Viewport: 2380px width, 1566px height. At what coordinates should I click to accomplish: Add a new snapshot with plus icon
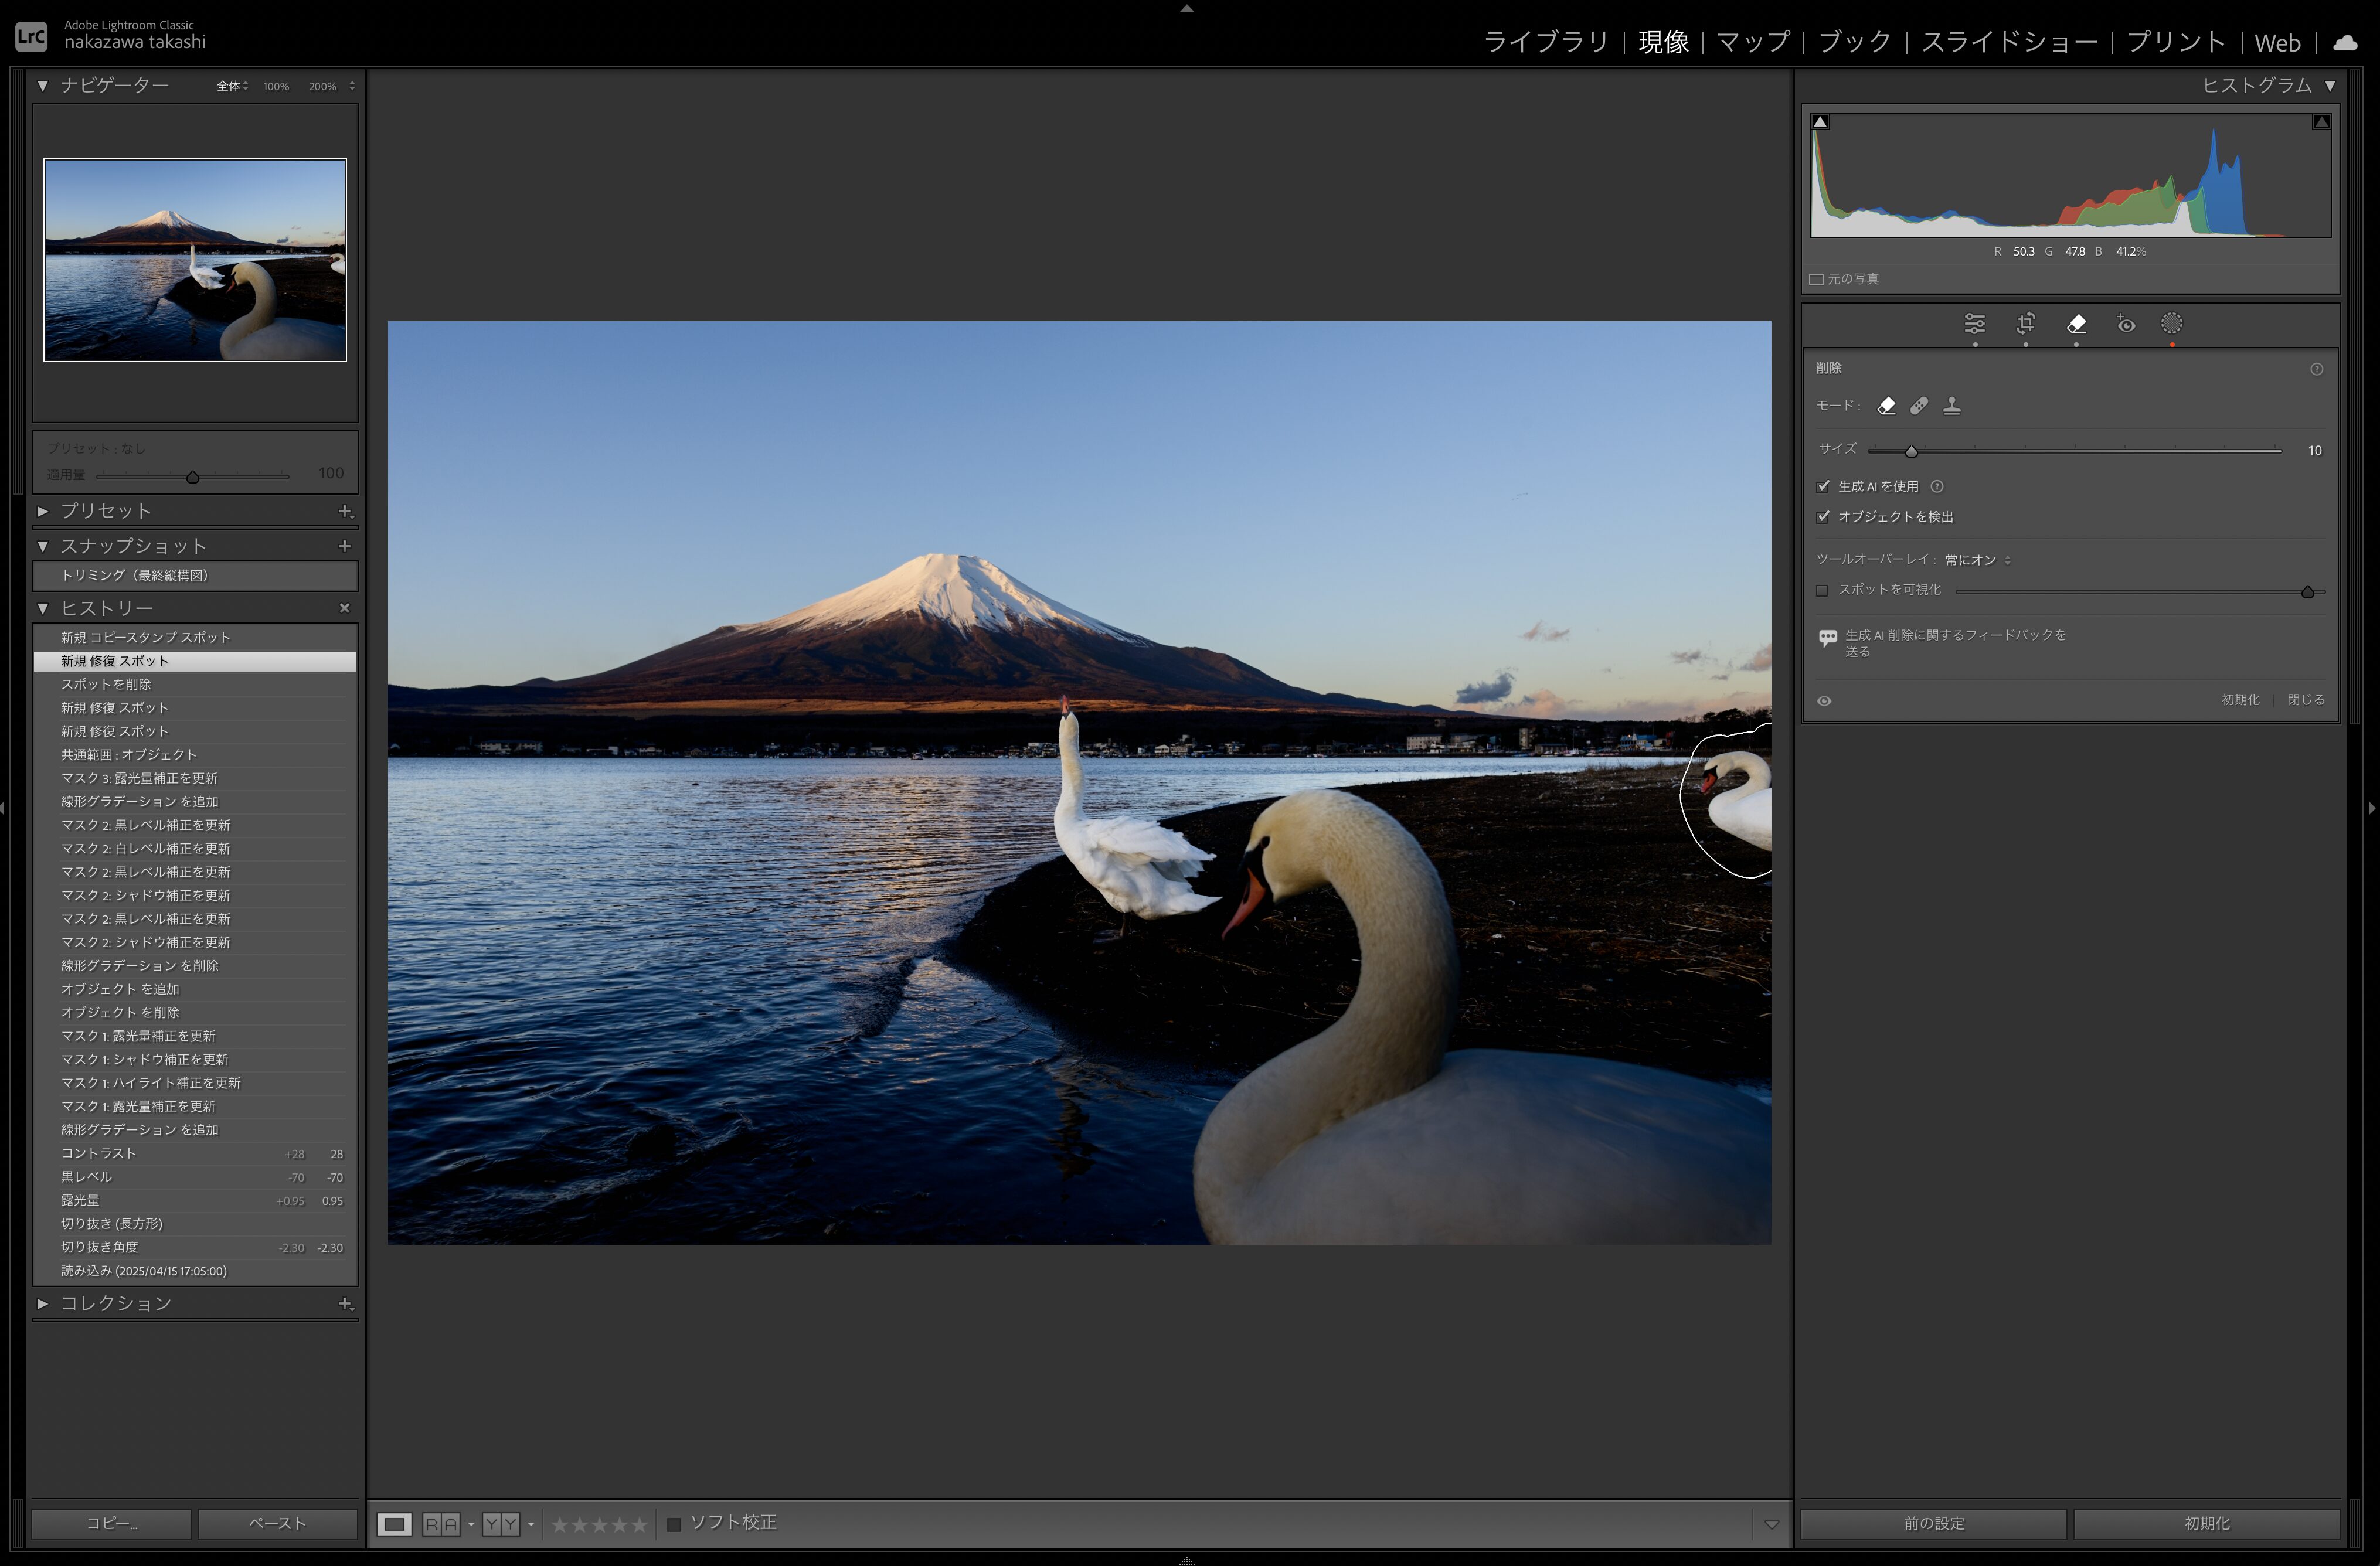coord(344,546)
